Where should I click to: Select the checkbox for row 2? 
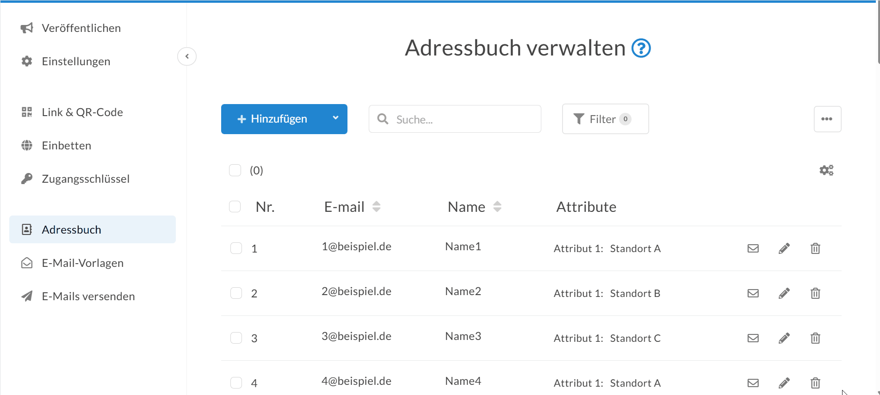point(236,293)
